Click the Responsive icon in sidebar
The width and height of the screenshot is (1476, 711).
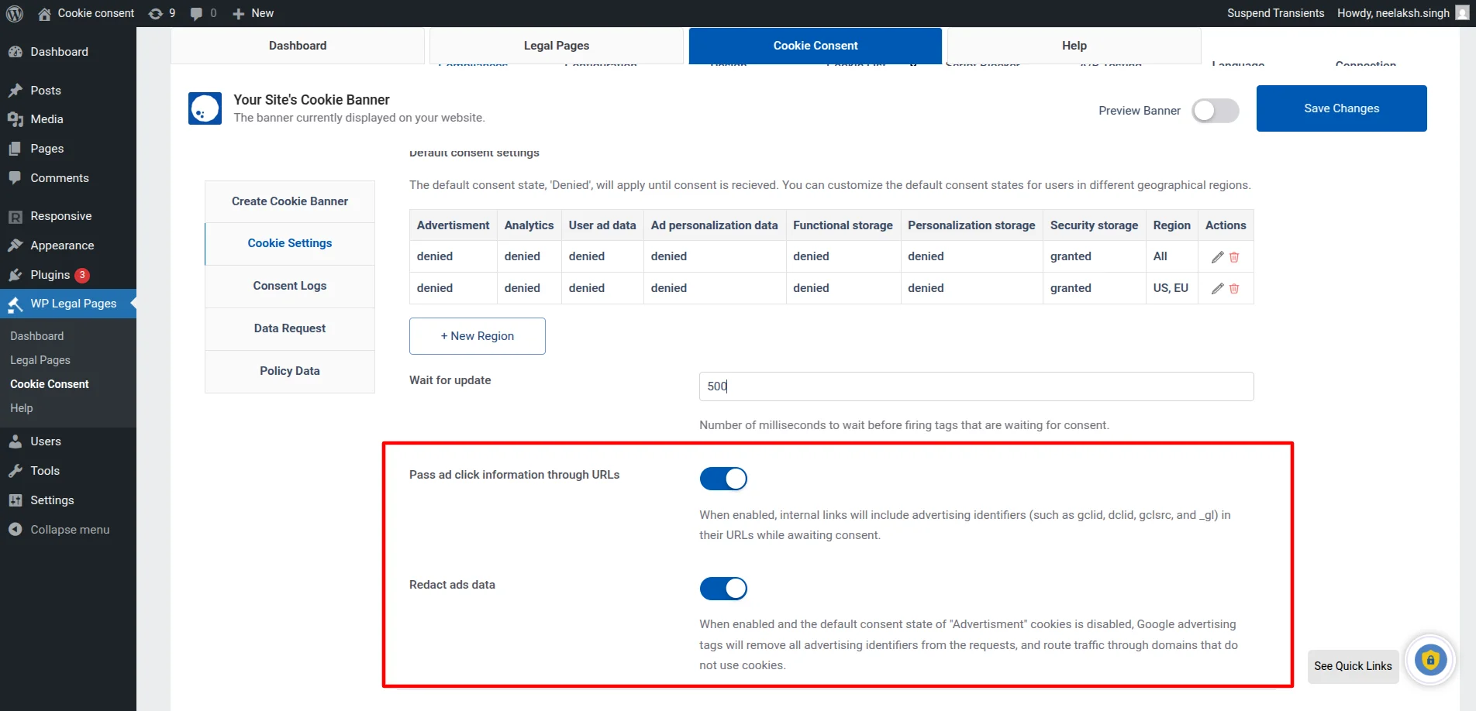pyautogui.click(x=16, y=216)
